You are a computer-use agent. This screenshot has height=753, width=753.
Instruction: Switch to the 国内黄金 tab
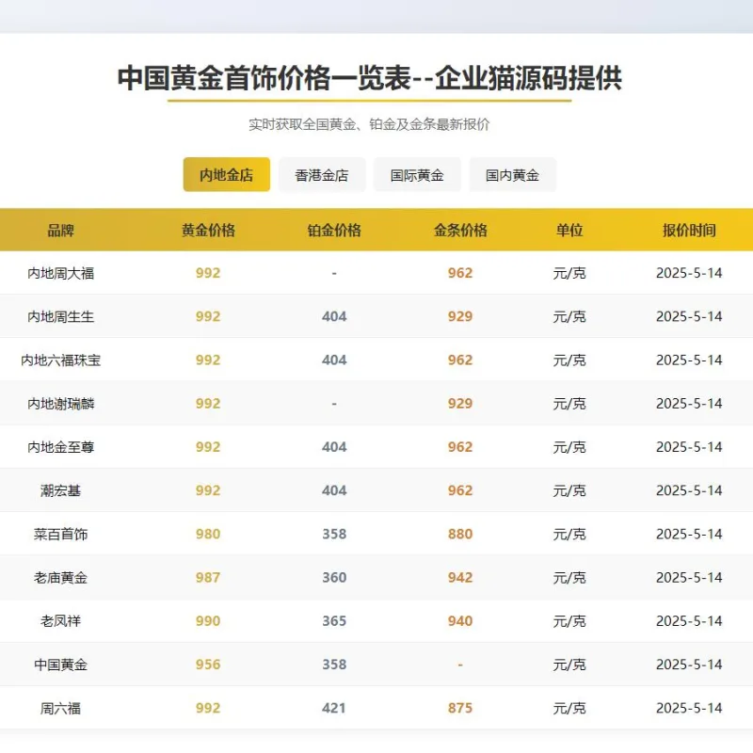tap(512, 174)
